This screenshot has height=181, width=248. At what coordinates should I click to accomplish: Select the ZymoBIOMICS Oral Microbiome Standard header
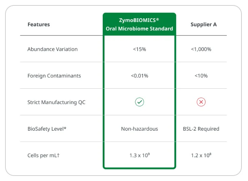tap(139, 24)
